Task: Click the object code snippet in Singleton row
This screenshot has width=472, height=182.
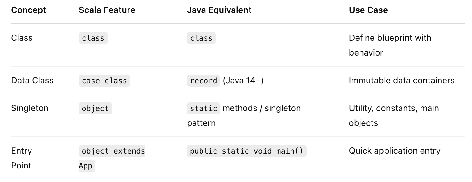Action: pos(95,108)
